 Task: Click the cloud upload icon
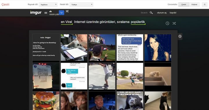pos(51,11)
